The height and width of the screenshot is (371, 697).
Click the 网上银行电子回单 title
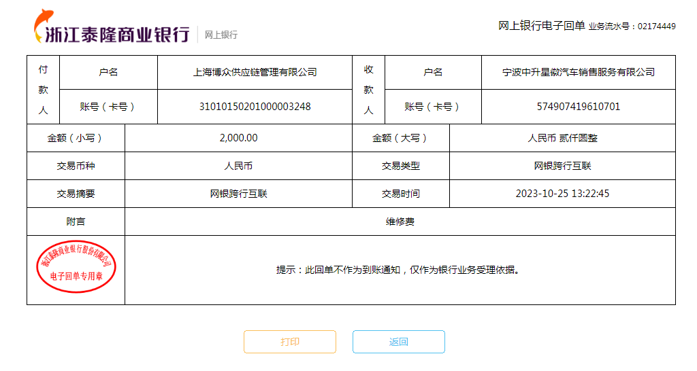[x=541, y=26]
